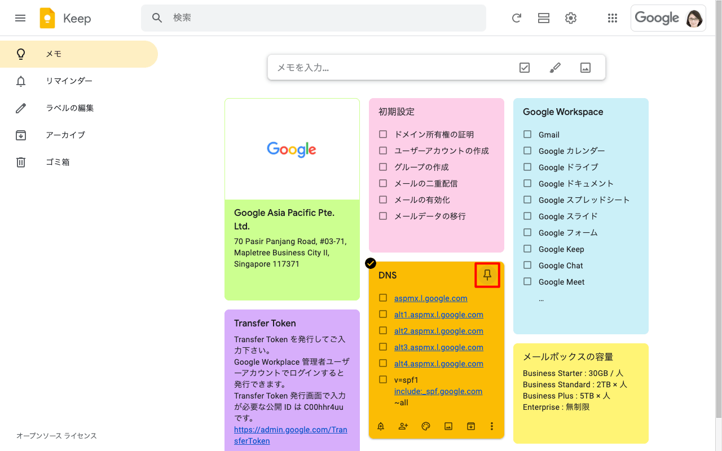
Task: Click the Keep lightbulb logo
Action: tap(47, 18)
